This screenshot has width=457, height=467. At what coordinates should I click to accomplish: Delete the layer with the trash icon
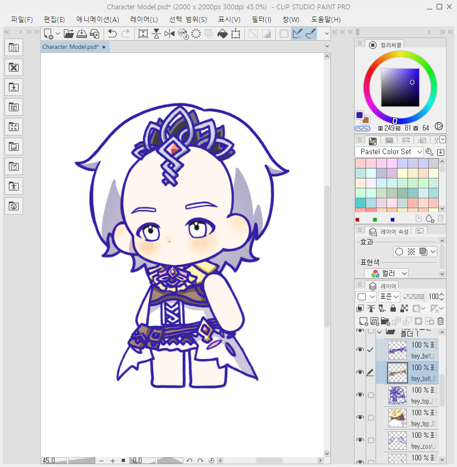(440, 321)
